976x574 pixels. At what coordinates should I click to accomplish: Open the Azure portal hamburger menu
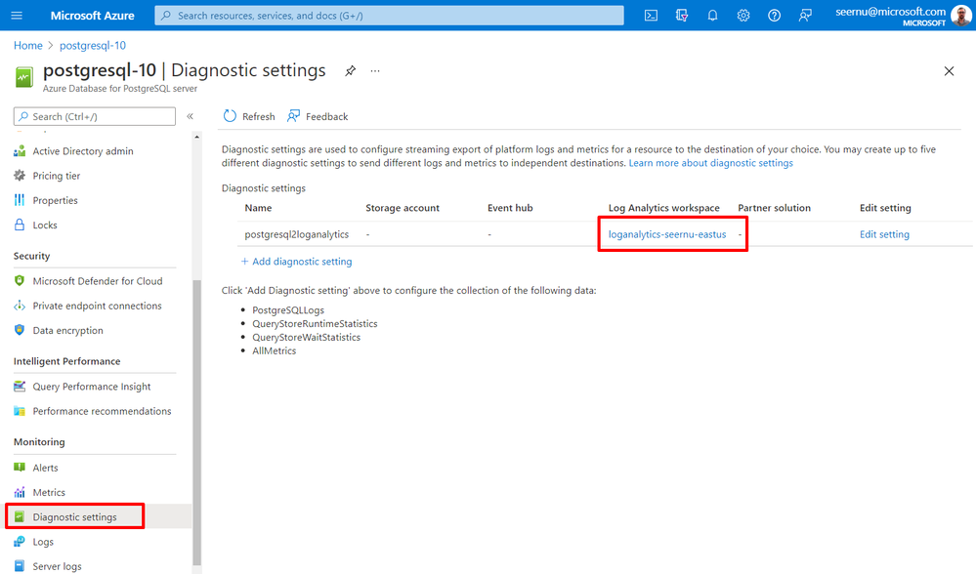pyautogui.click(x=17, y=16)
